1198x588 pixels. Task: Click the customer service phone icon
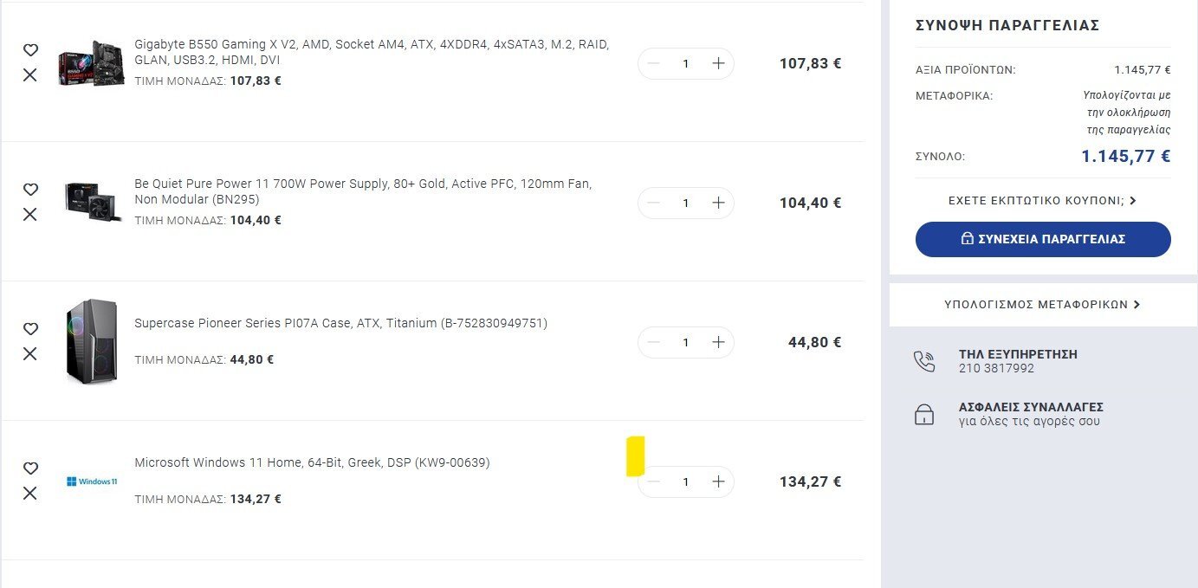coord(924,361)
